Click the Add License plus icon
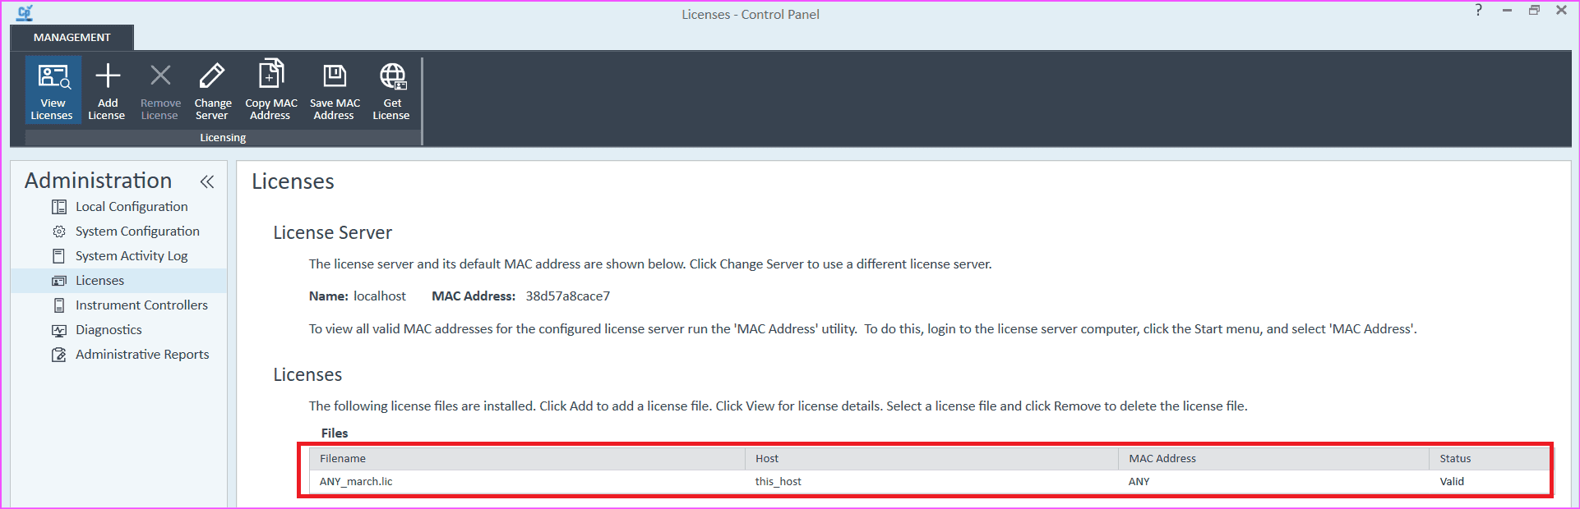The image size is (1580, 509). click(x=108, y=76)
